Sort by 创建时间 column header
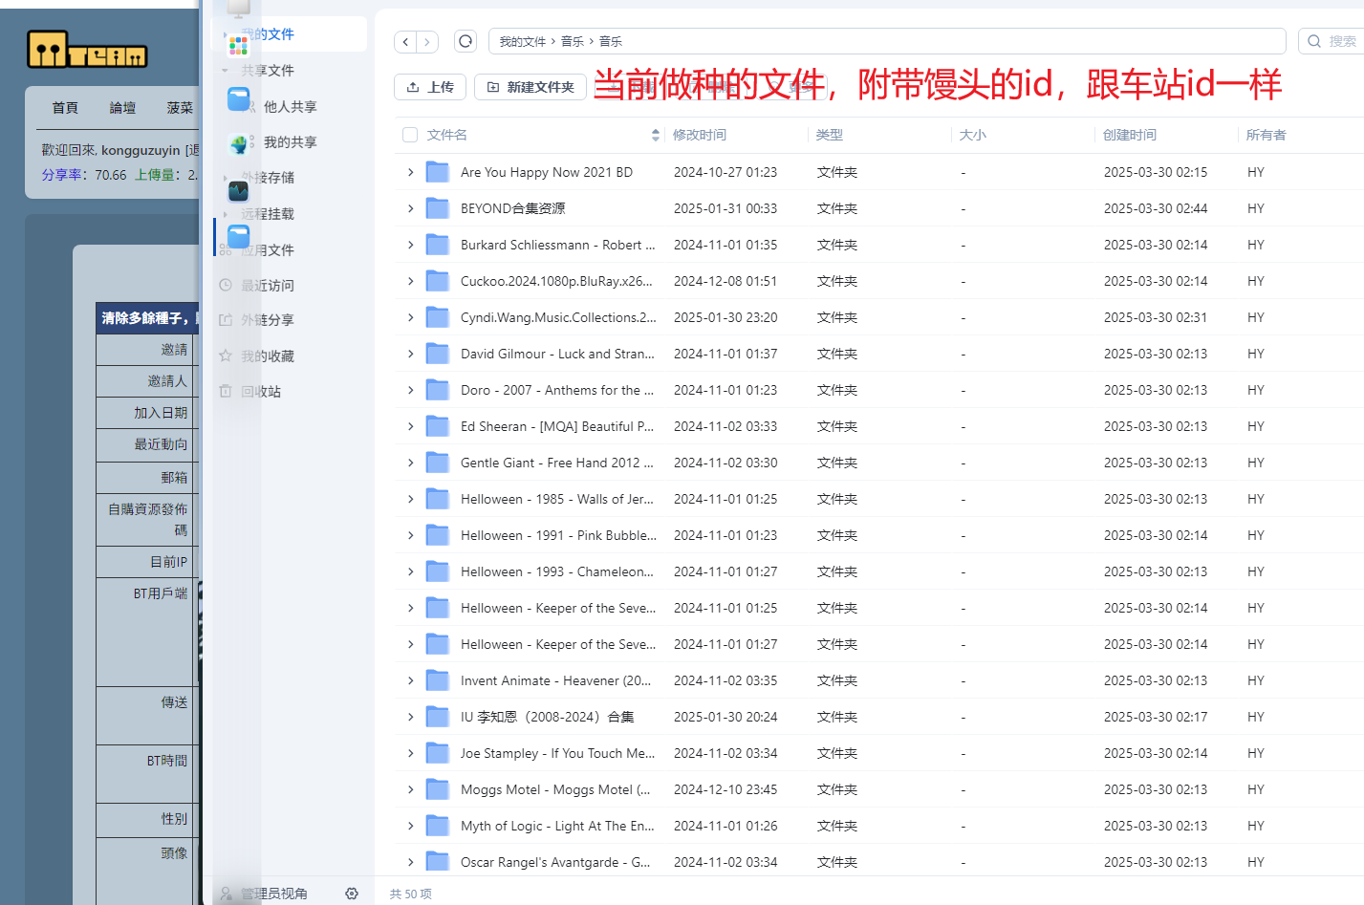The height and width of the screenshot is (905, 1364). (1130, 135)
